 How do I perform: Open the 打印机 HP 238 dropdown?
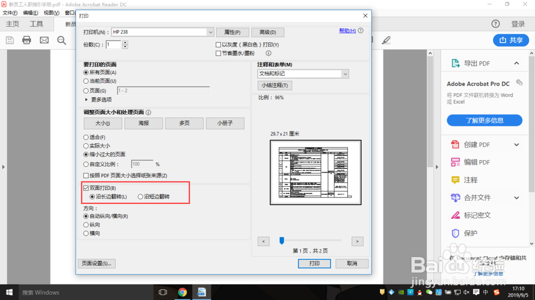[210, 32]
